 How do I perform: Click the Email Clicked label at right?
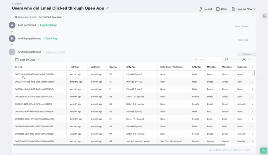[241, 26]
